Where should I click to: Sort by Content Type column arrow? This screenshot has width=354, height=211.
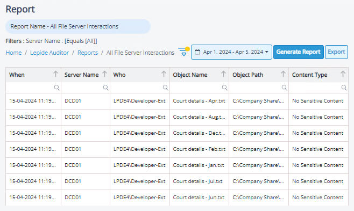pyautogui.click(x=343, y=74)
